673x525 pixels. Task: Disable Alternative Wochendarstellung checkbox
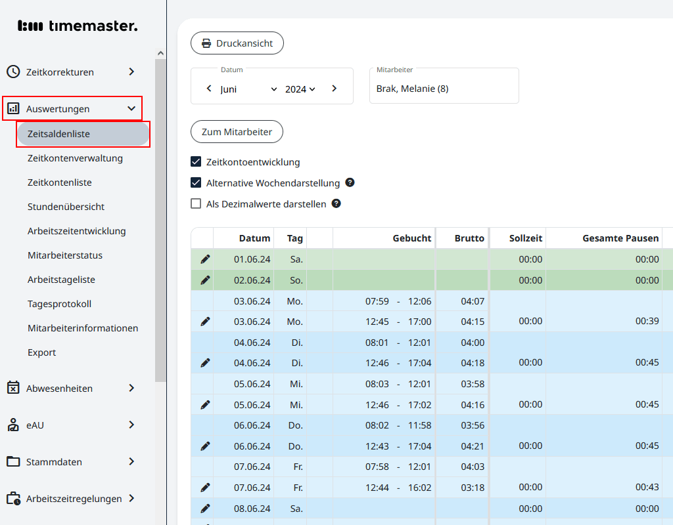tap(196, 182)
